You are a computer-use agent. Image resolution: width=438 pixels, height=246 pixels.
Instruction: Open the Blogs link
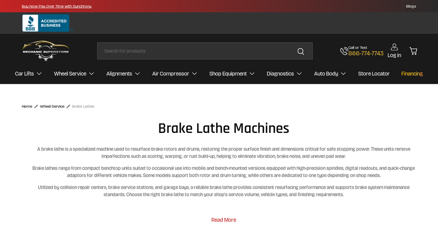(x=411, y=6)
